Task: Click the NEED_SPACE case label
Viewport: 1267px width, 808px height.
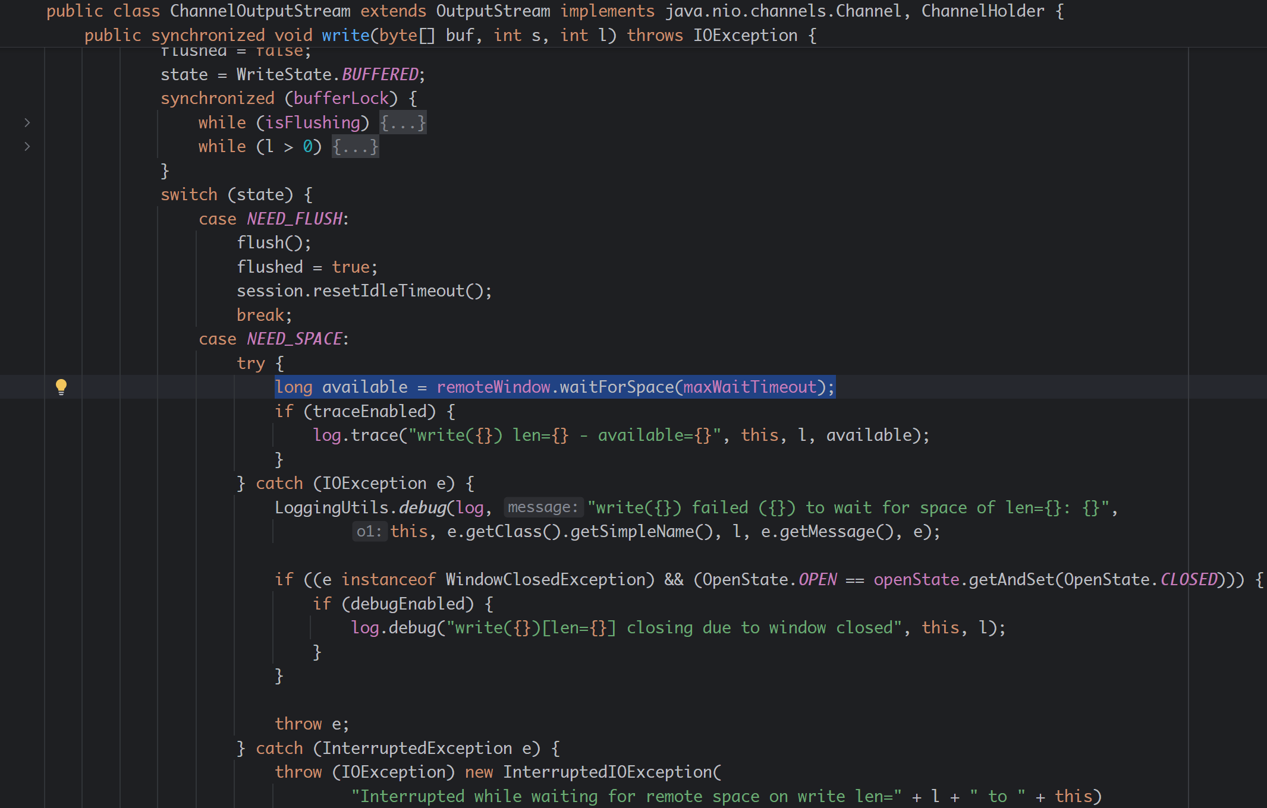Action: coord(295,339)
